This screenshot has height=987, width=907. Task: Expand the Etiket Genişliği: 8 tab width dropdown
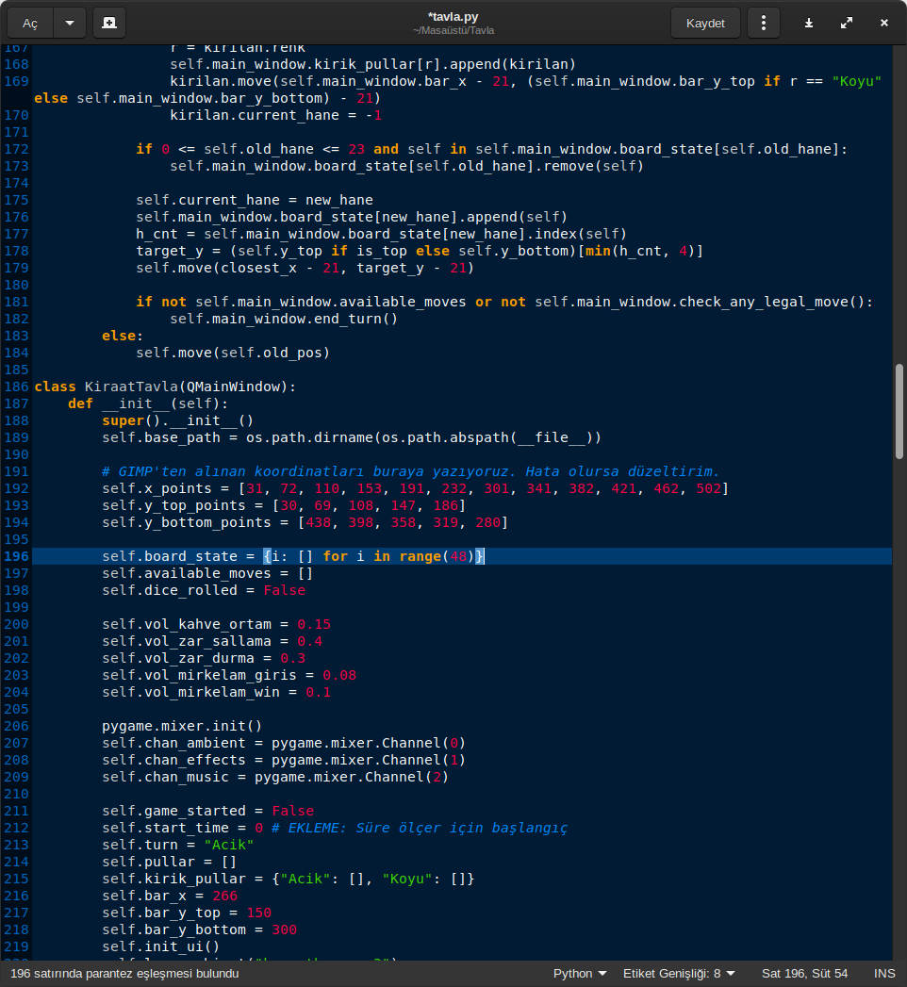(x=679, y=973)
